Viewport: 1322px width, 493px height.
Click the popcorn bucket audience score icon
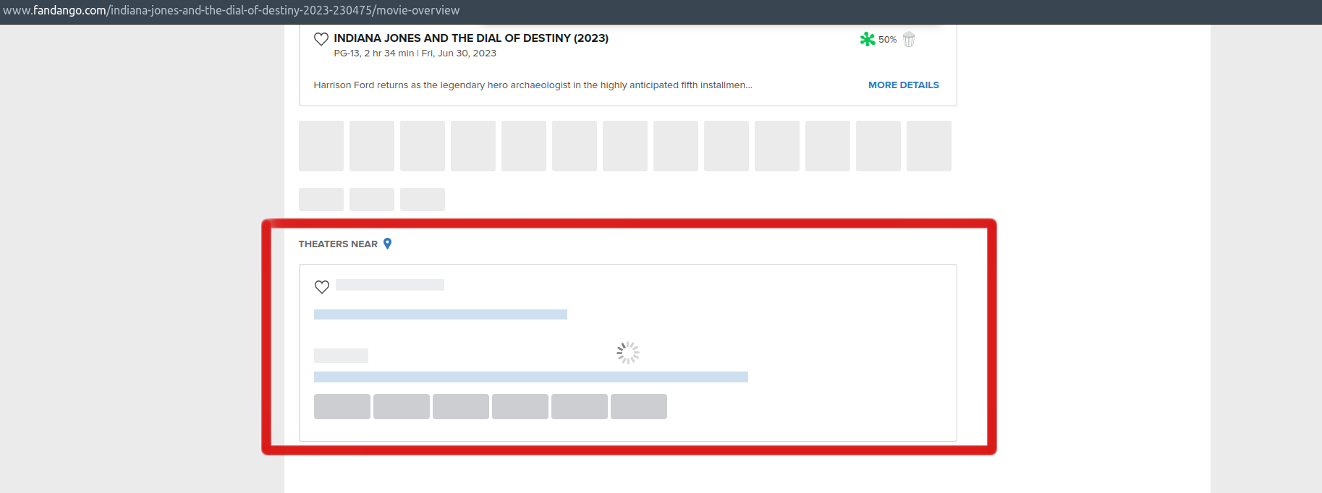point(909,40)
